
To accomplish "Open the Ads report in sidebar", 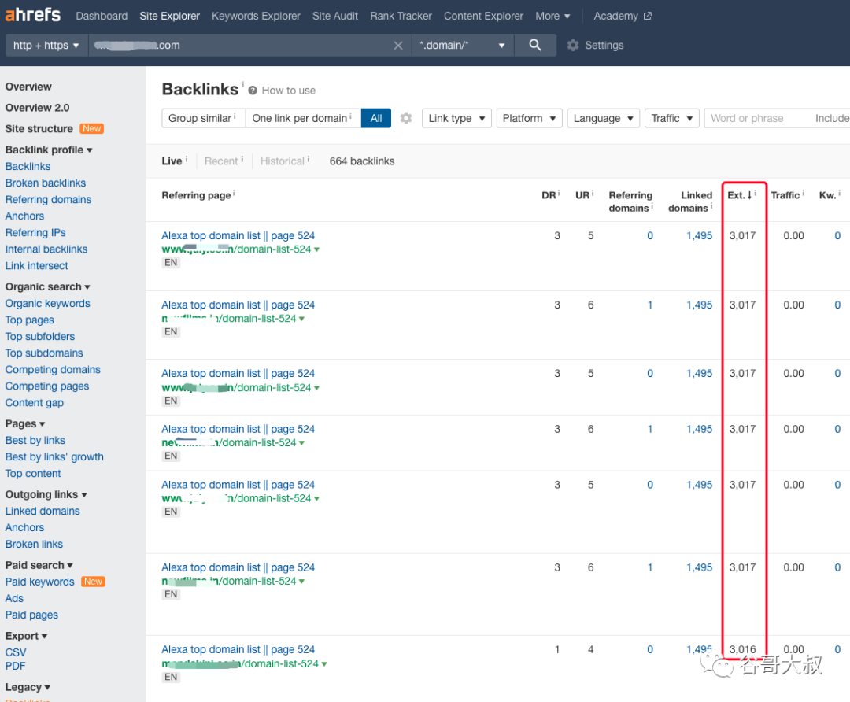I will pyautogui.click(x=14, y=598).
